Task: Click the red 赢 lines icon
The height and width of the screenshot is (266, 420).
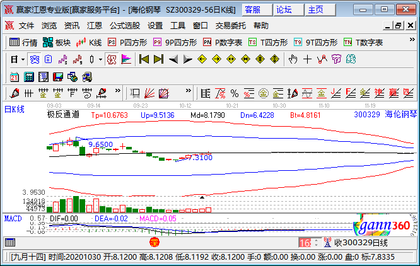Action: click(x=394, y=93)
